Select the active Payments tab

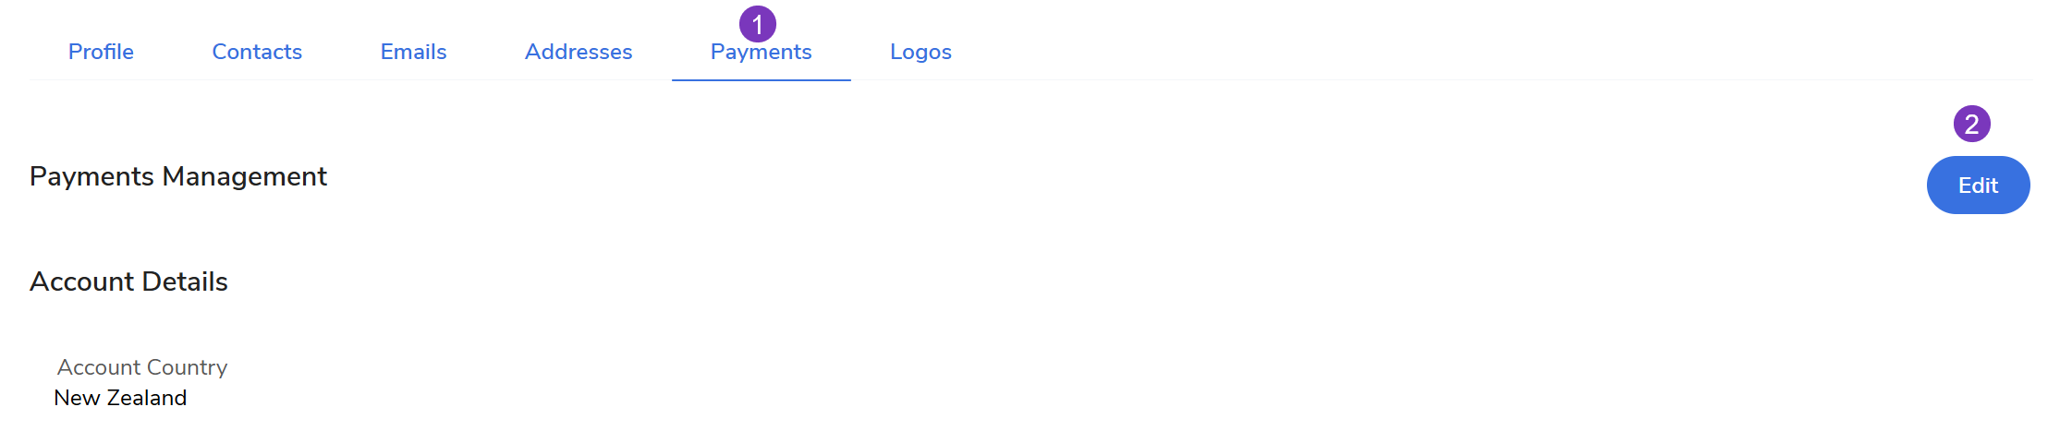tap(761, 53)
